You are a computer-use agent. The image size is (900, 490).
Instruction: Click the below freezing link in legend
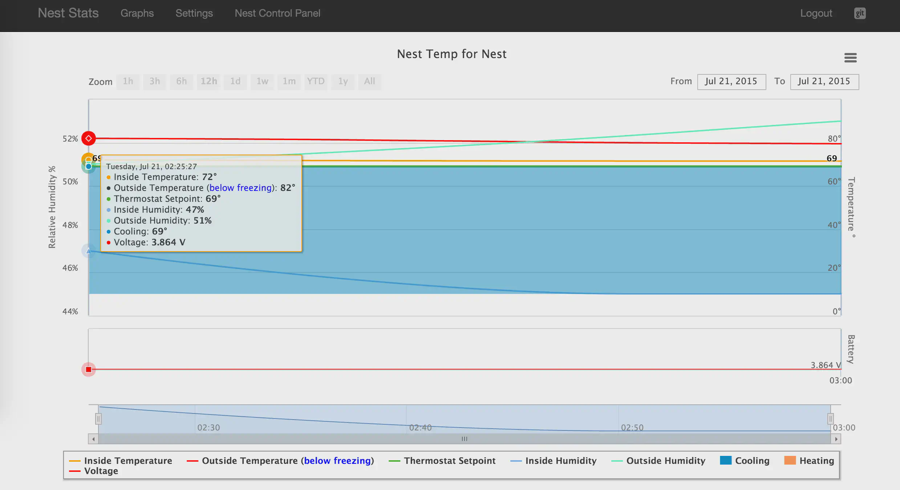coord(337,461)
